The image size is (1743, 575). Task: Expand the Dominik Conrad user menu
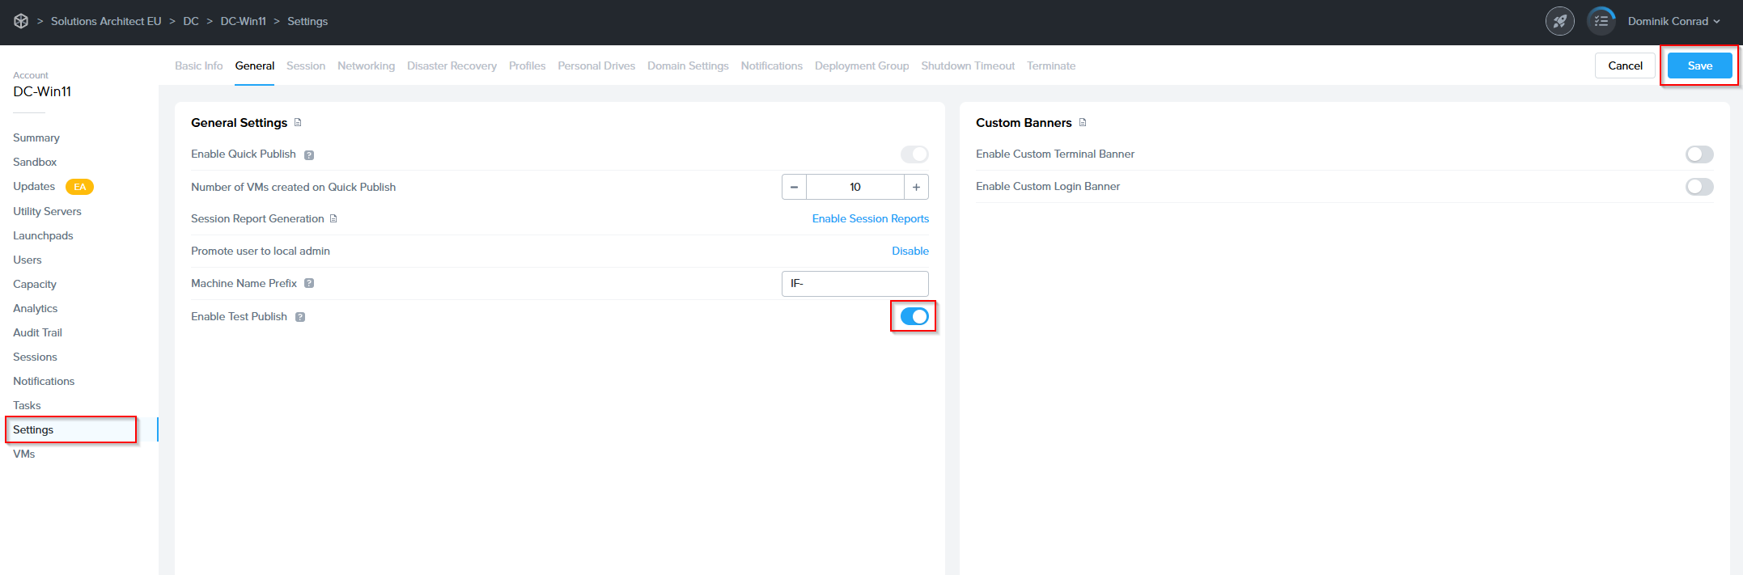click(1673, 21)
